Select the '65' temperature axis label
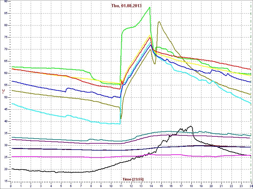The image size is (253, 189). [x=6, y=61]
